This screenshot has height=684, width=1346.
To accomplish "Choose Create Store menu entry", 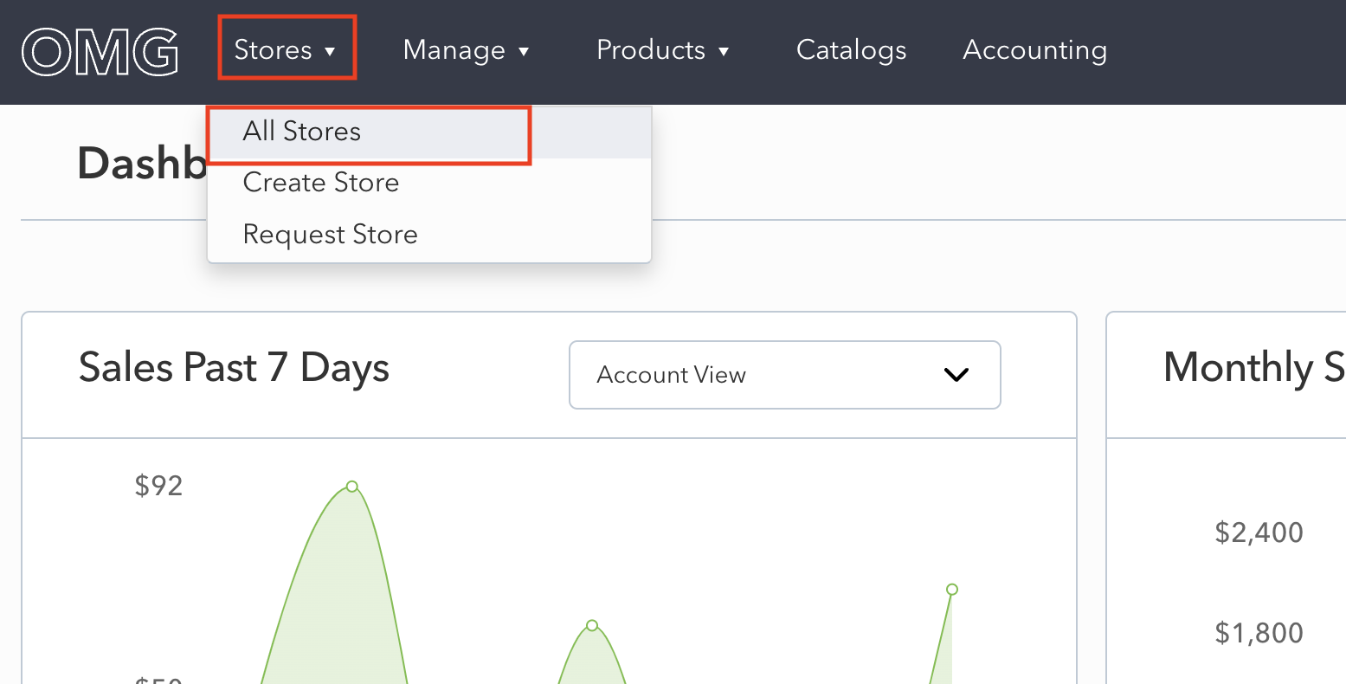I will tap(429, 183).
